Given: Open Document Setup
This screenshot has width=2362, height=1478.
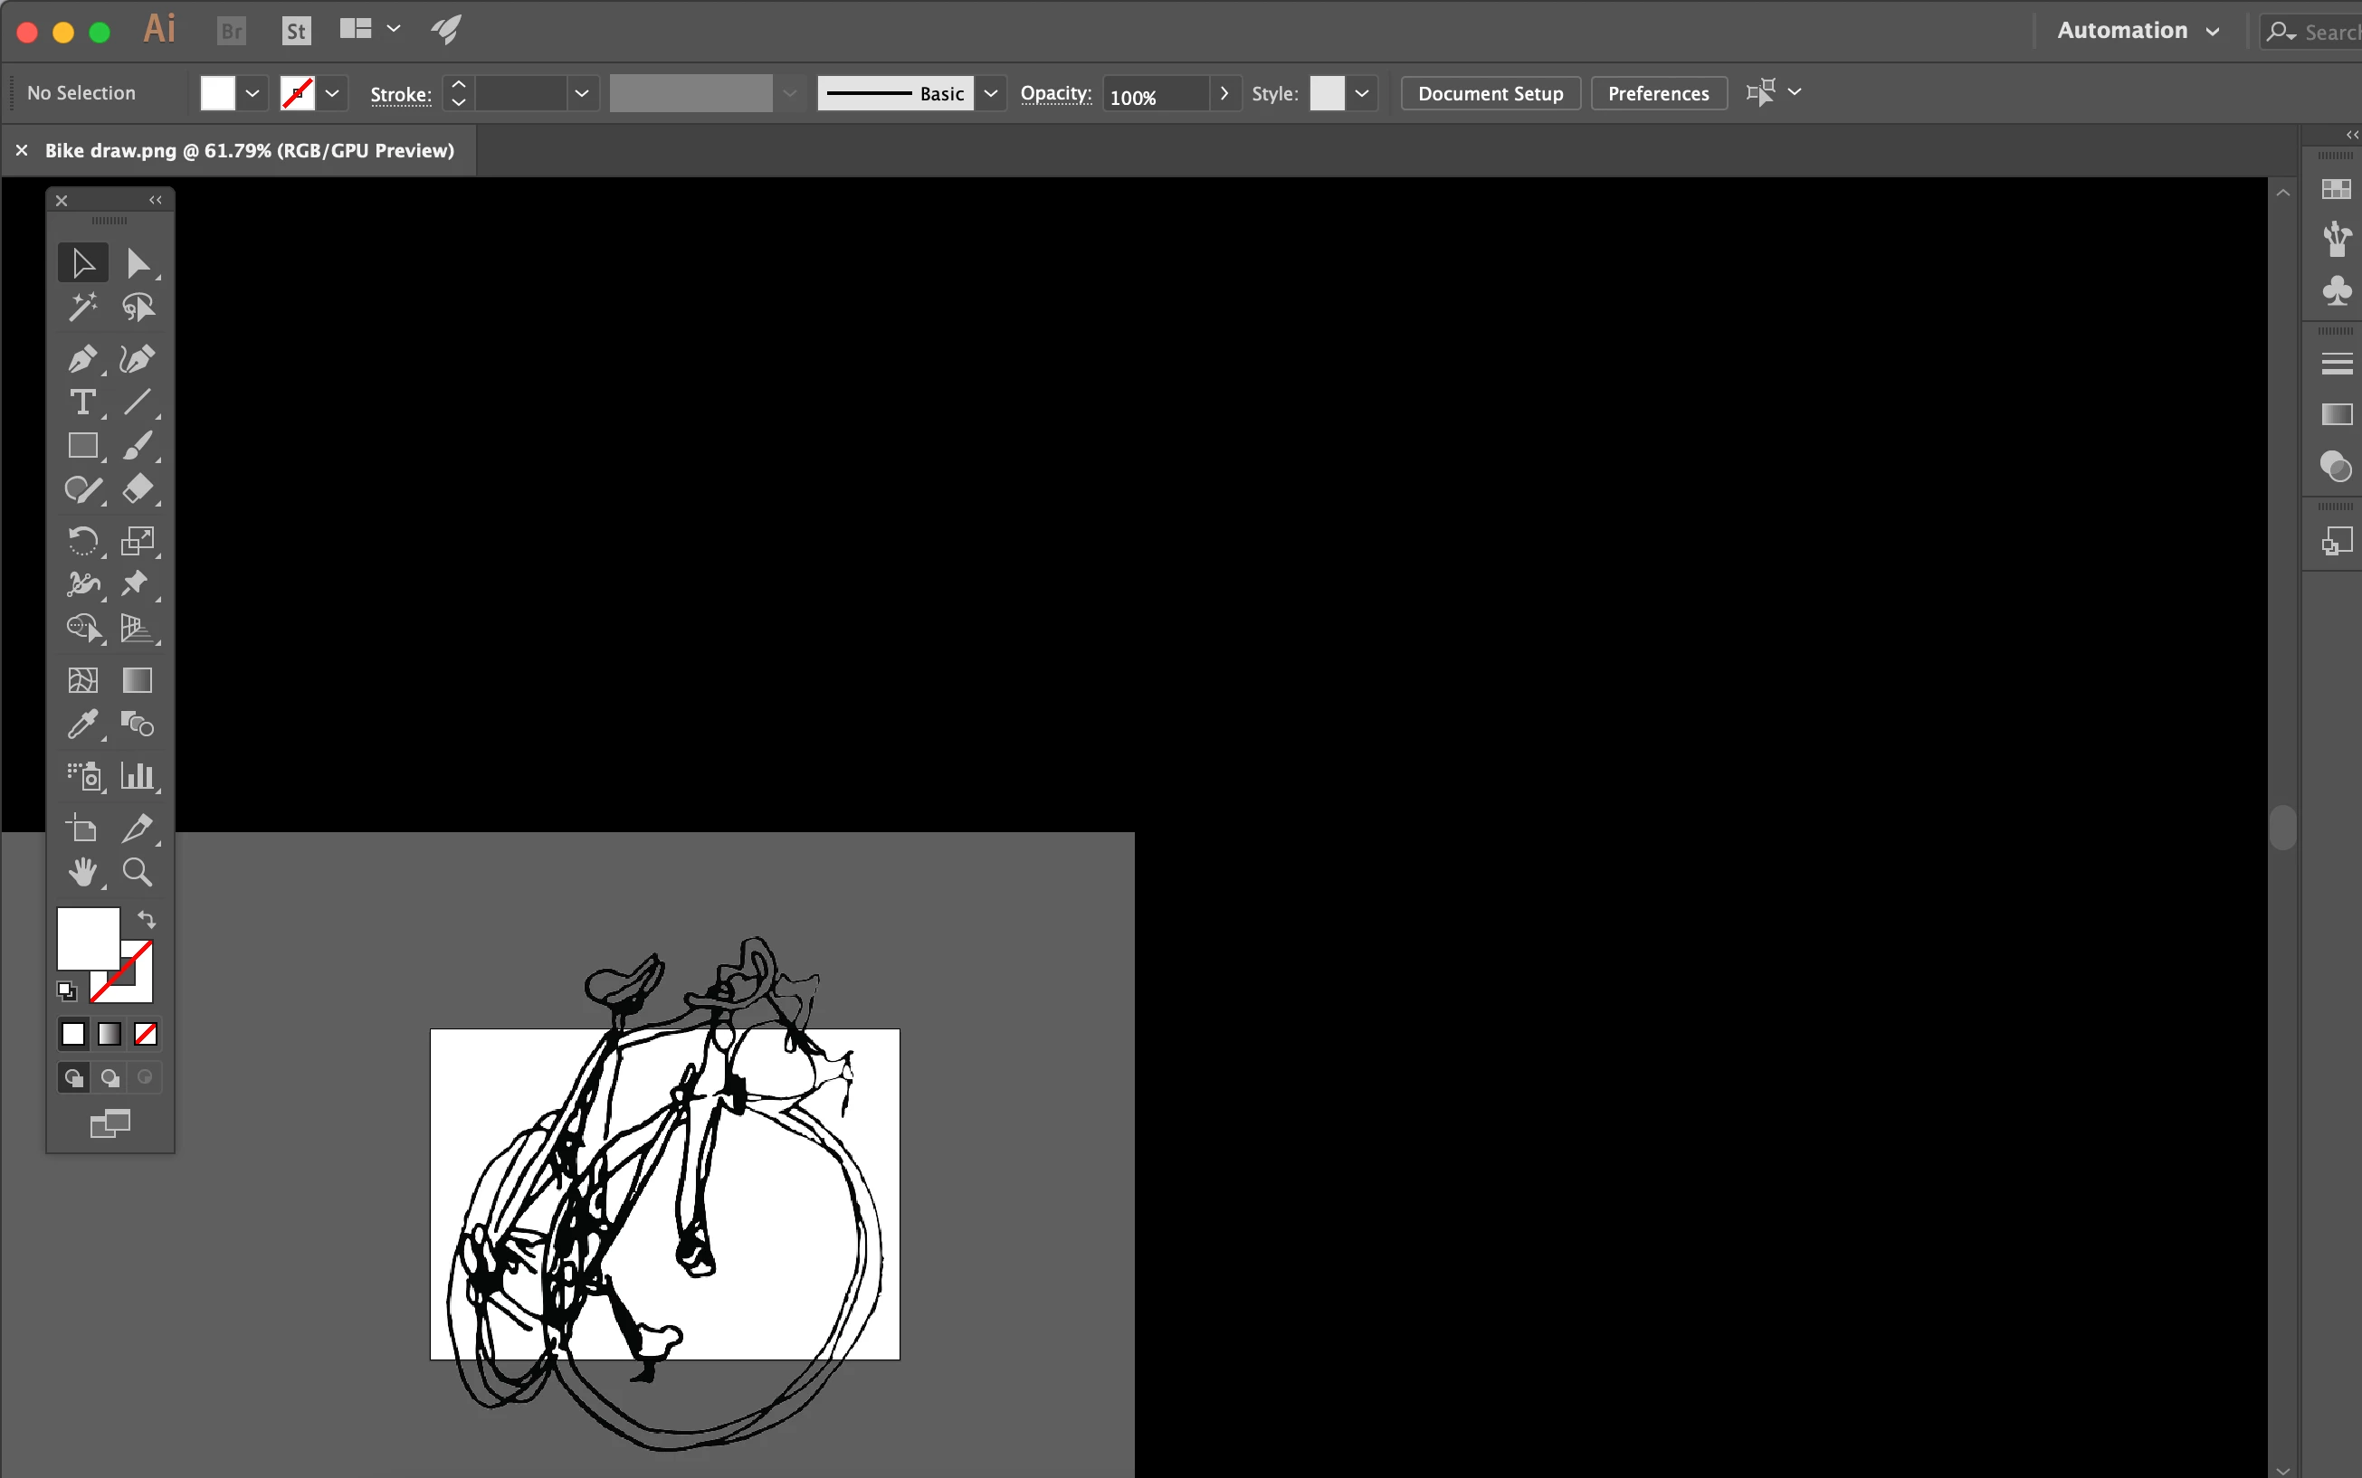Looking at the screenshot, I should (x=1490, y=93).
